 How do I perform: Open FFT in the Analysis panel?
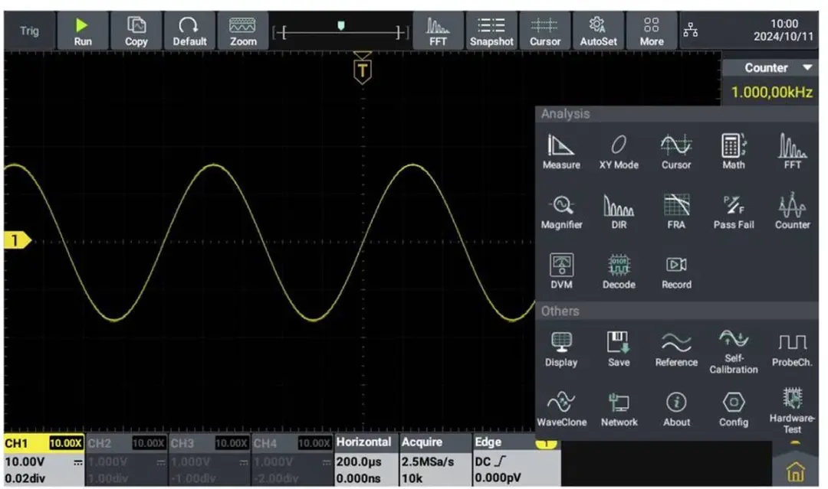click(x=792, y=152)
